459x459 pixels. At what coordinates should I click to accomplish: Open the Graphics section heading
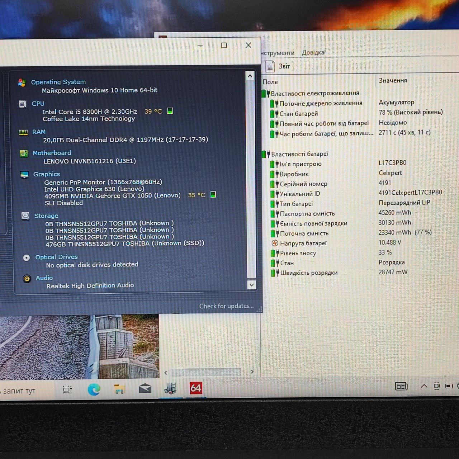click(x=47, y=174)
